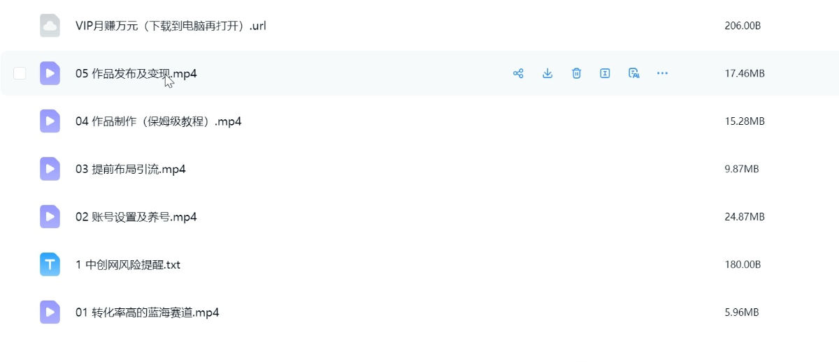Click the cloud icon of VIP月赚万元 url file
Screen dimensions: 839x362
tap(50, 26)
